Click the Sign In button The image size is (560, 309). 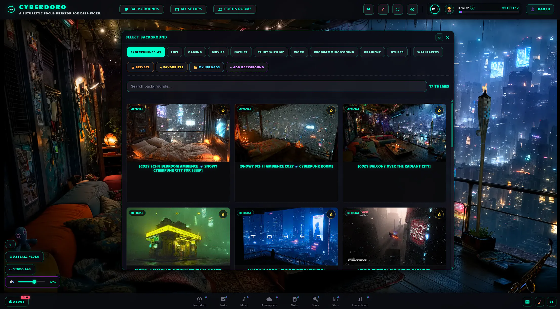point(540,9)
